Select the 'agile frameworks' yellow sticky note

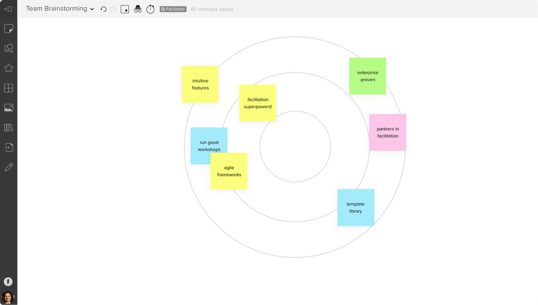[x=229, y=171]
